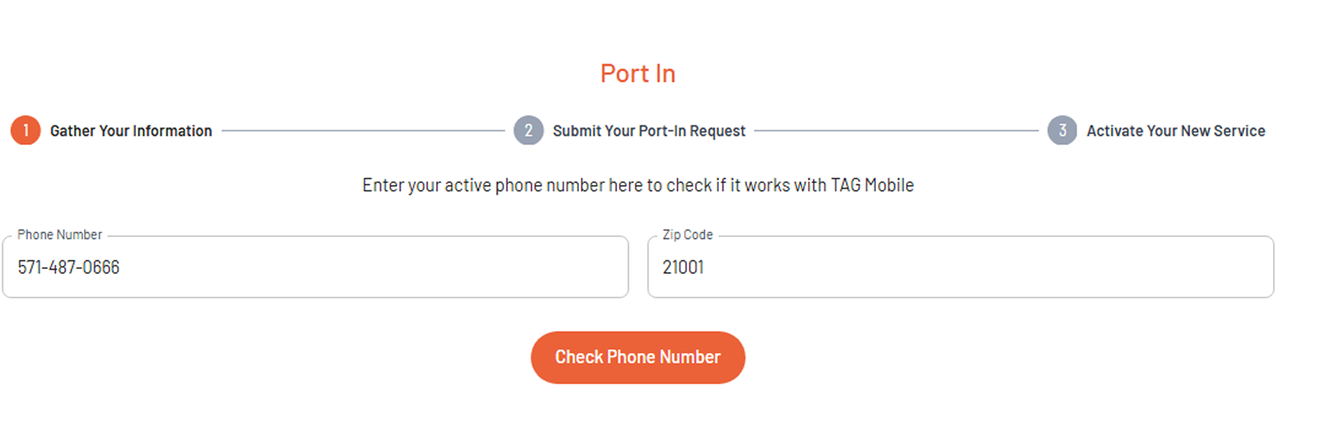Image resolution: width=1328 pixels, height=438 pixels.
Task: Click the gray step 3 circle
Action: pos(1062,130)
